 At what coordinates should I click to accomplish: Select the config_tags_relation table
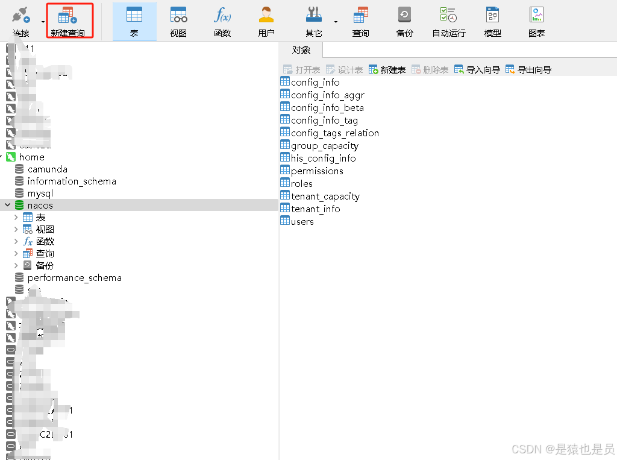(x=335, y=133)
